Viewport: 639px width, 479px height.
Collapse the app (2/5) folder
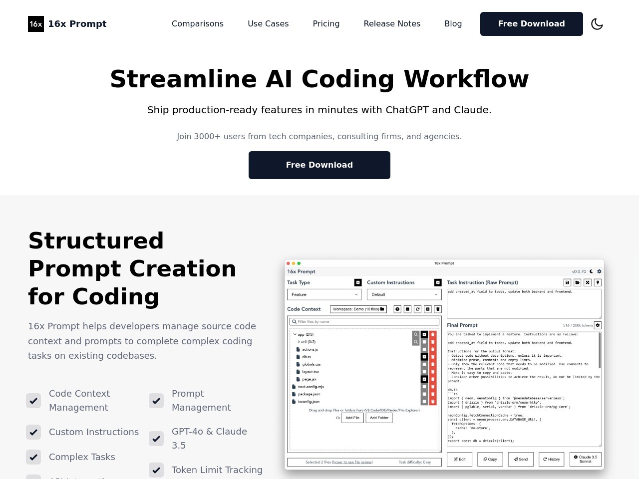click(295, 334)
